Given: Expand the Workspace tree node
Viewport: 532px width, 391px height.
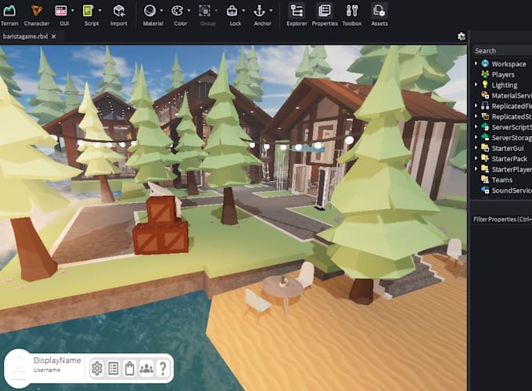Looking at the screenshot, I should coord(476,63).
